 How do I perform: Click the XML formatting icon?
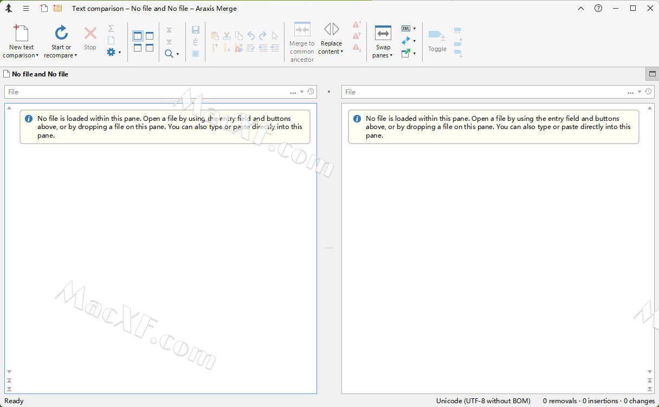point(406,28)
